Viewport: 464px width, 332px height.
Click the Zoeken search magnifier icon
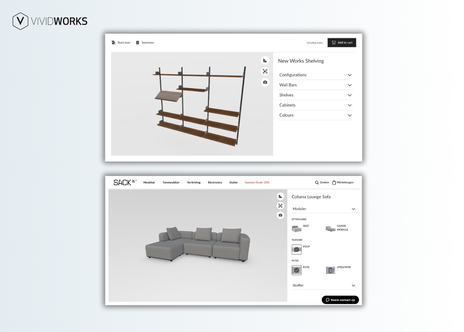[317, 183]
